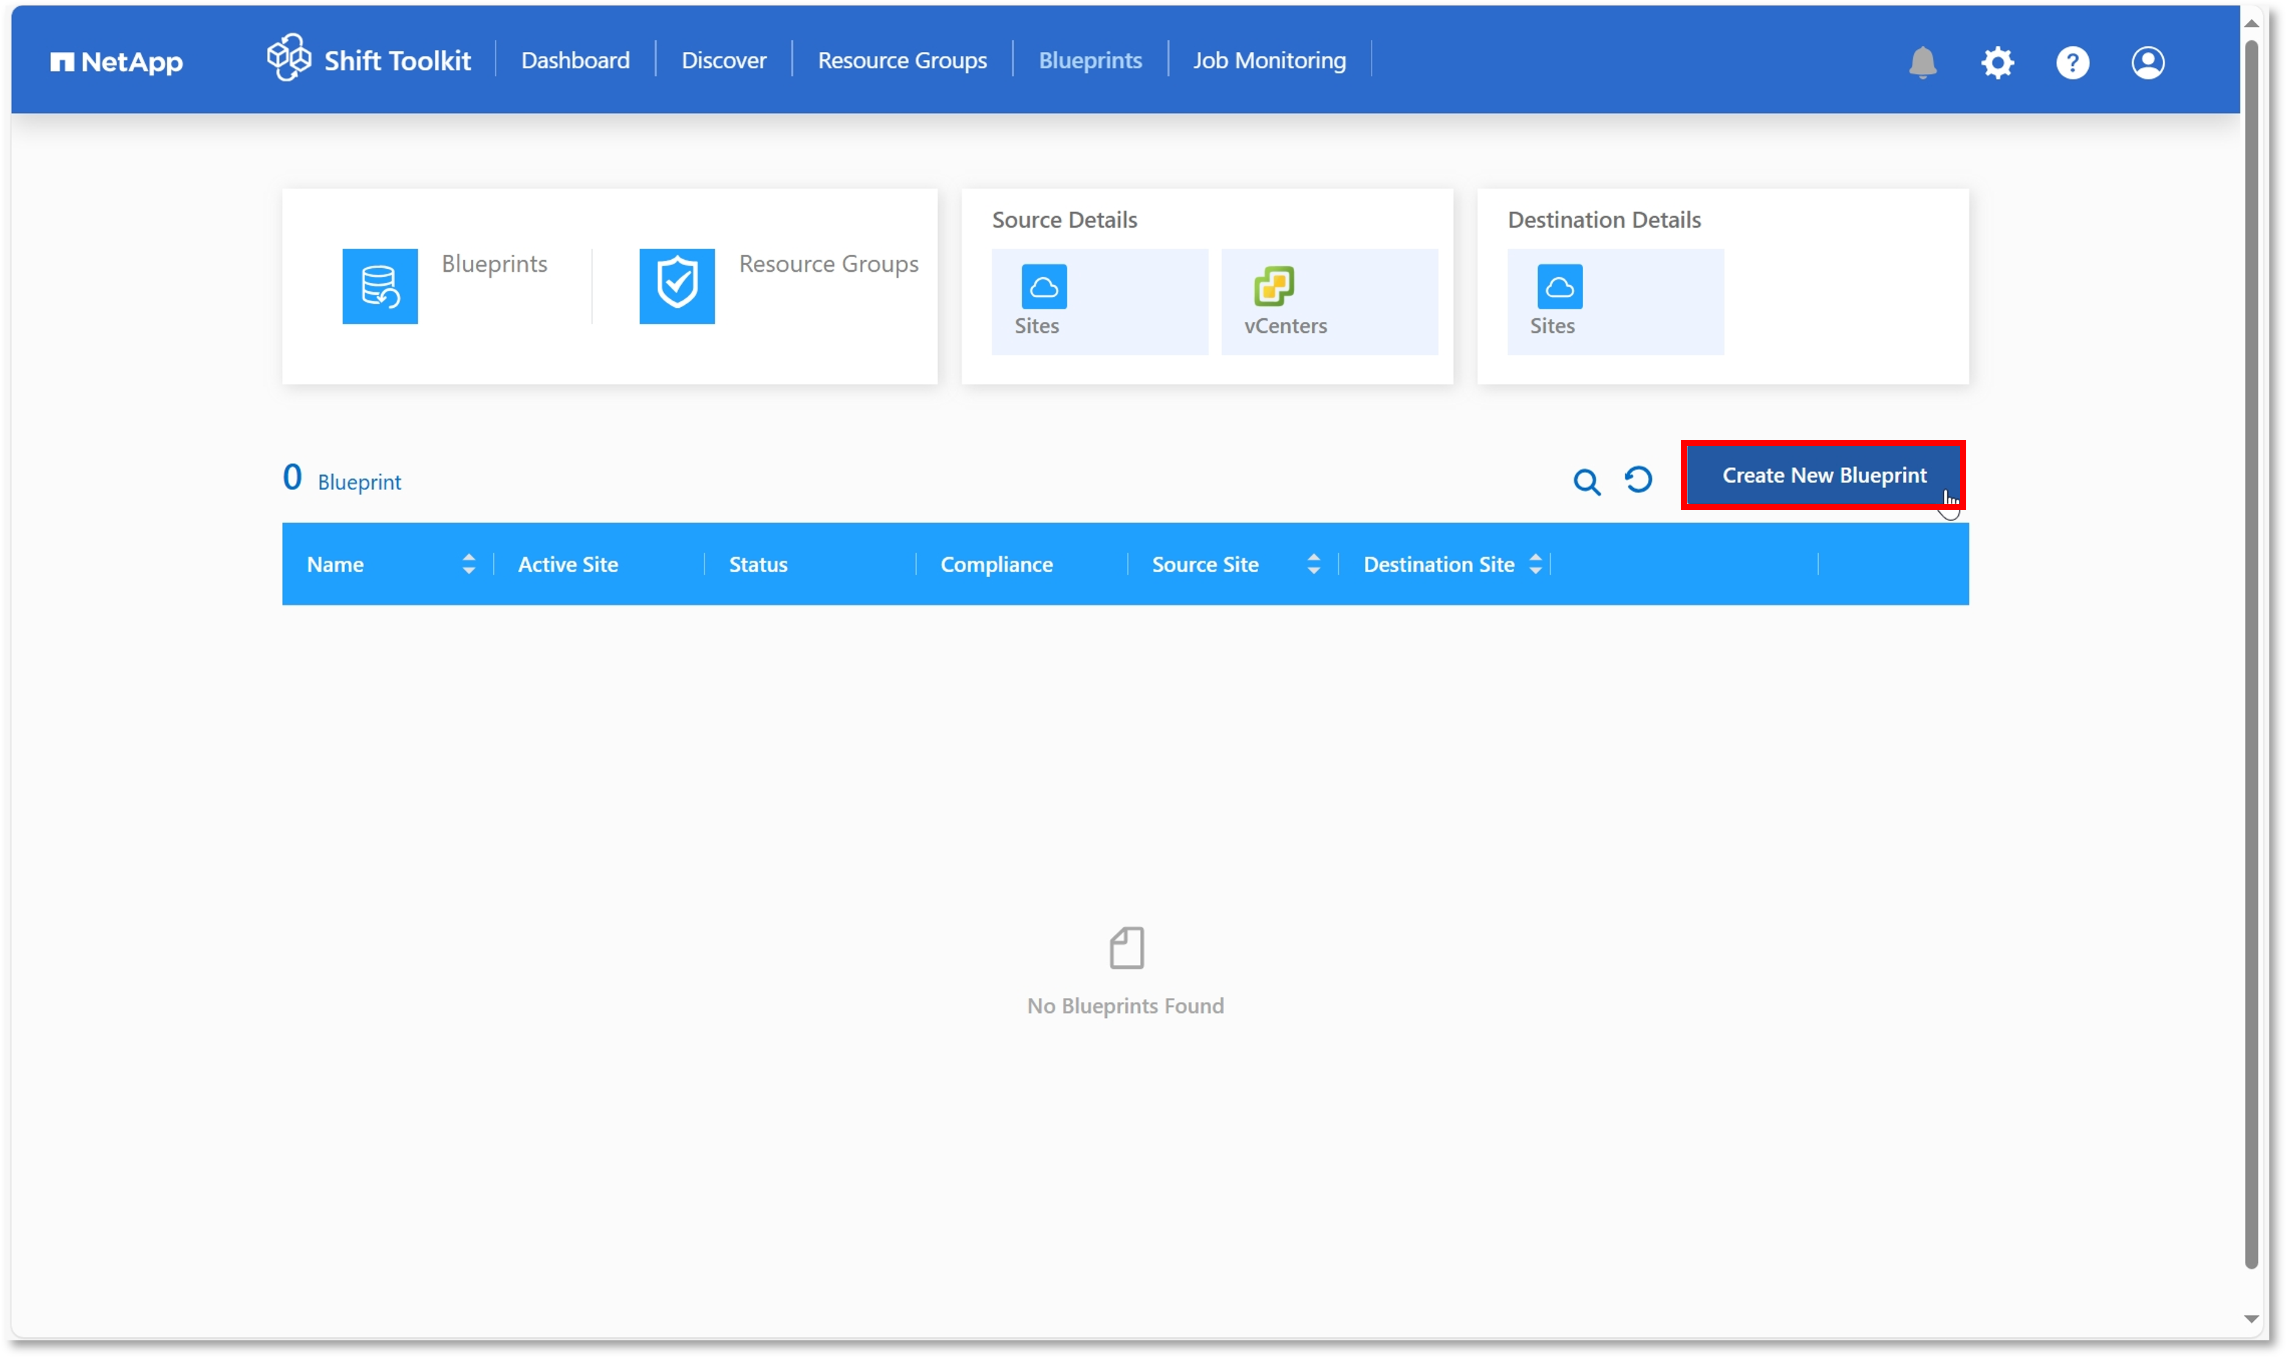2287x1358 pixels.
Task: Sort by Source Site column arrows
Action: point(1314,564)
